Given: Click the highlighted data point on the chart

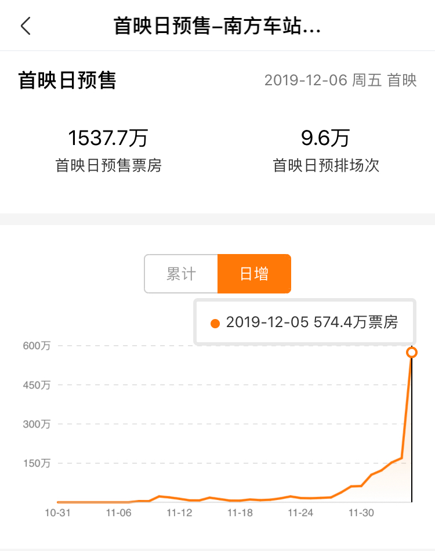Looking at the screenshot, I should click(x=412, y=352).
